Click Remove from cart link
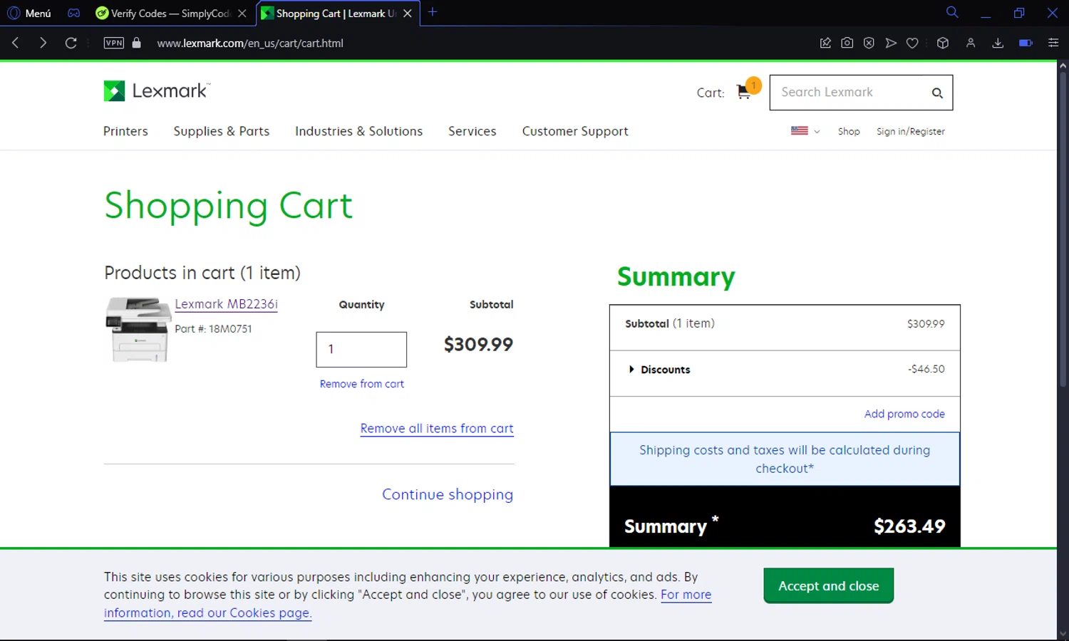The height and width of the screenshot is (641, 1069). pos(361,384)
